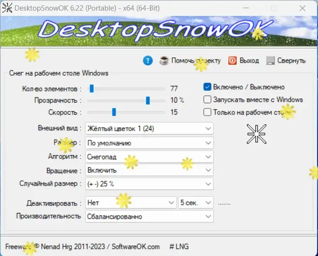
Task: Click the DesktopSnowOK banner image
Action: 159,31
